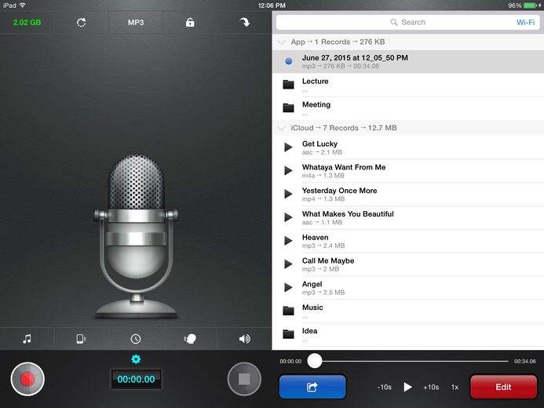This screenshot has width=544, height=408.
Task: Play the Call Me Maybe track
Action: 288,264
